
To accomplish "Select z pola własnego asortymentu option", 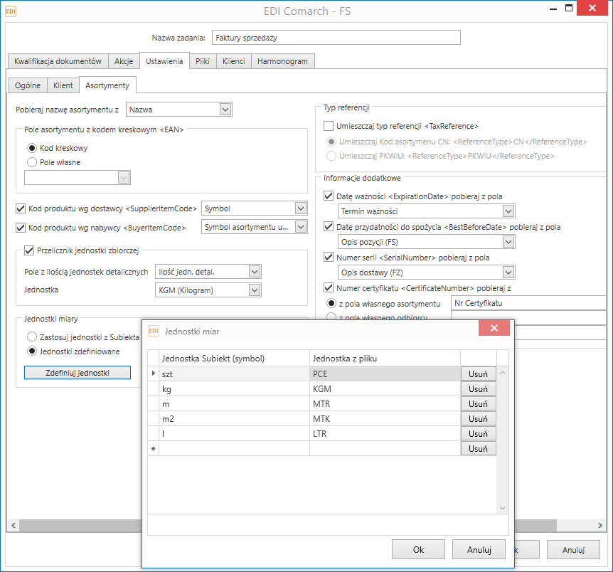I will coord(331,304).
